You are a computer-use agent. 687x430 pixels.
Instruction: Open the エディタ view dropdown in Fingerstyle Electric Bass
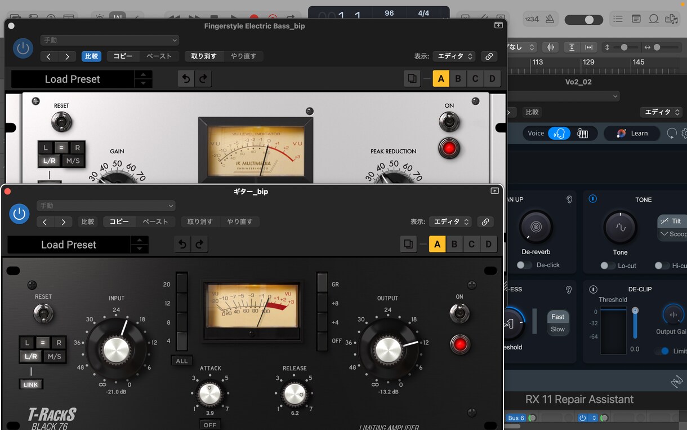click(x=455, y=56)
